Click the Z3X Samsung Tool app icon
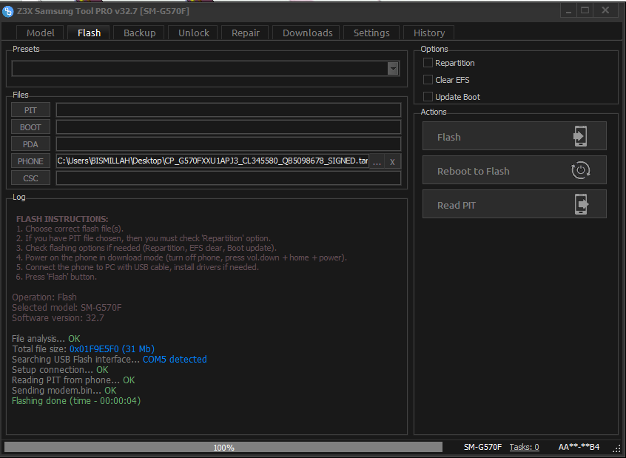Screen dimensions: 626x458 pyautogui.click(x=7, y=11)
